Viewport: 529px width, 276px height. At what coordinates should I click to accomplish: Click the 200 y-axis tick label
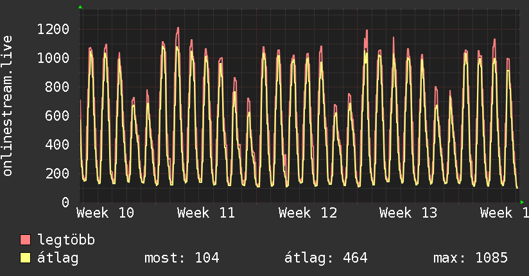(57, 173)
